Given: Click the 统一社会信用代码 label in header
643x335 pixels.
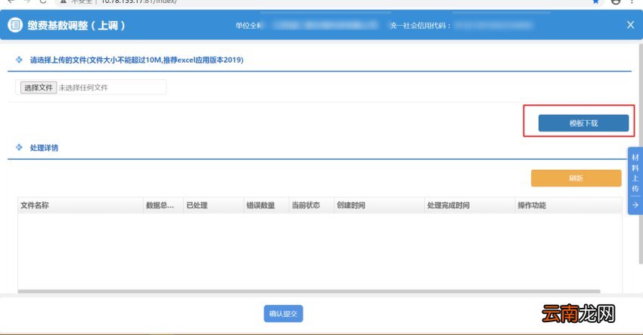Looking at the screenshot, I should (x=421, y=26).
